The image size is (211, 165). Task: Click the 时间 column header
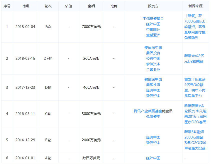[25, 6]
